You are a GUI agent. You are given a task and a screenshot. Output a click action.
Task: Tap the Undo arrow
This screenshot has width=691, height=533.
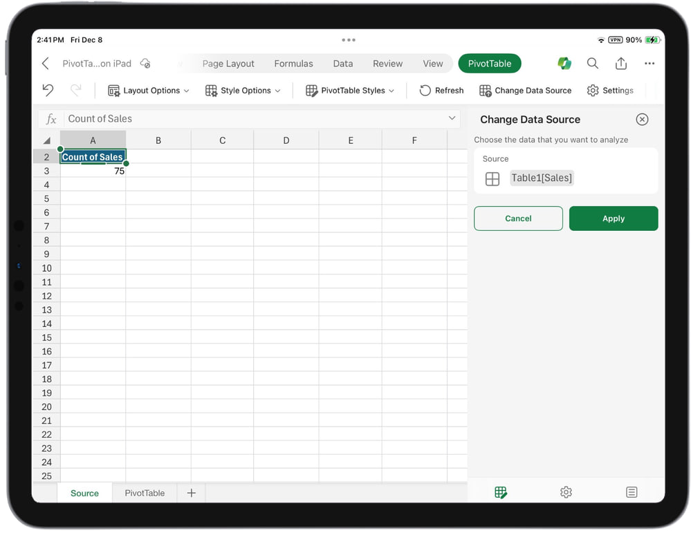point(48,91)
